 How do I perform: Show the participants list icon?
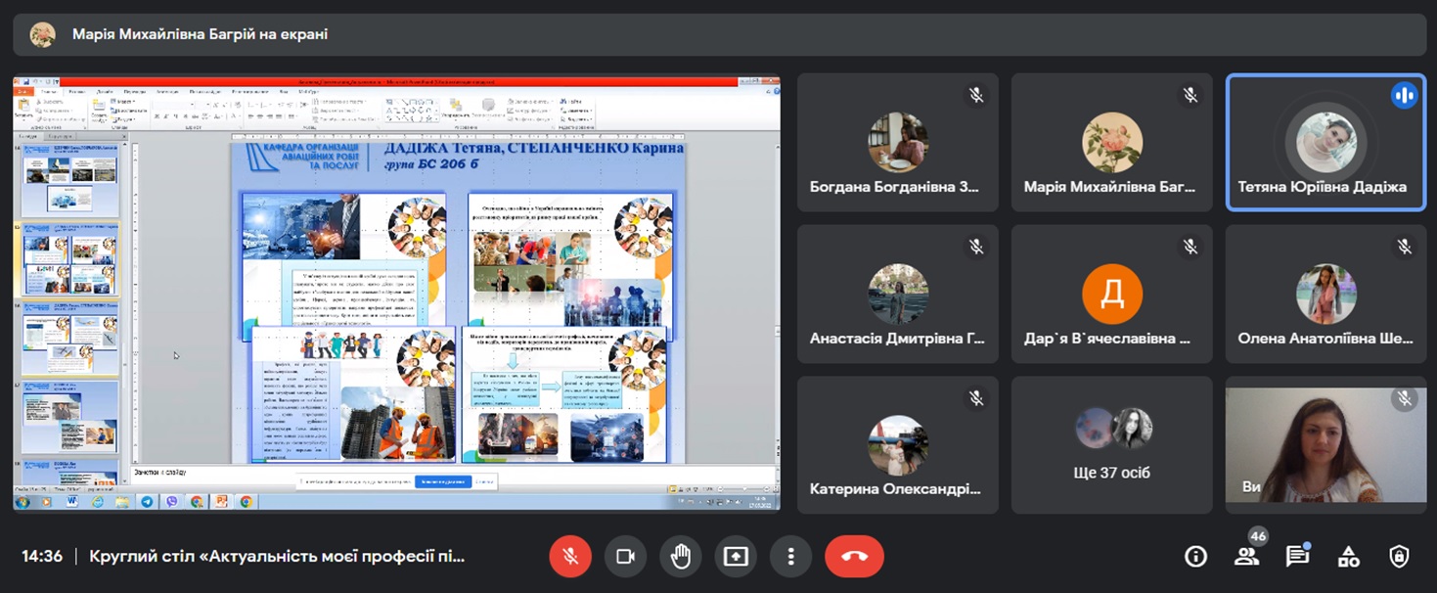1246,557
